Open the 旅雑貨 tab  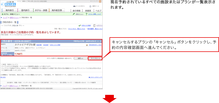88,11
